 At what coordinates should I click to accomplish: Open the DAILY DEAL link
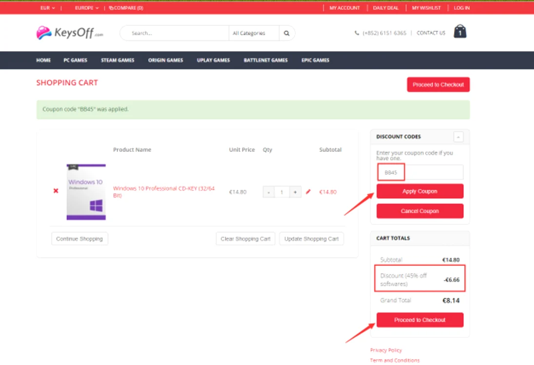click(x=386, y=8)
